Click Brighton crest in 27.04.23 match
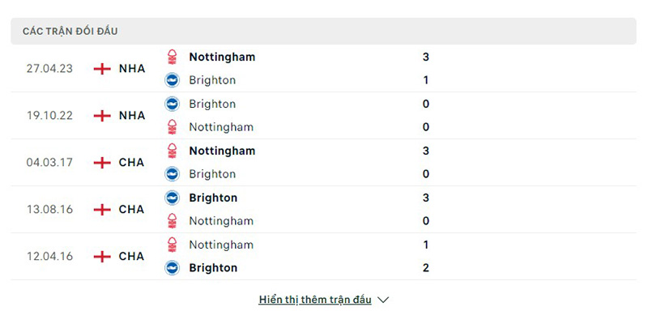Screen dimensions: 648x324 coord(172,79)
